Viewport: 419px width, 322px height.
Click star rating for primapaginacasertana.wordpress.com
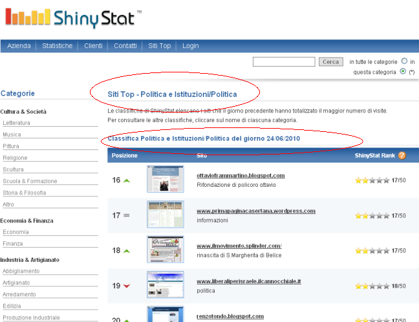[372, 216]
